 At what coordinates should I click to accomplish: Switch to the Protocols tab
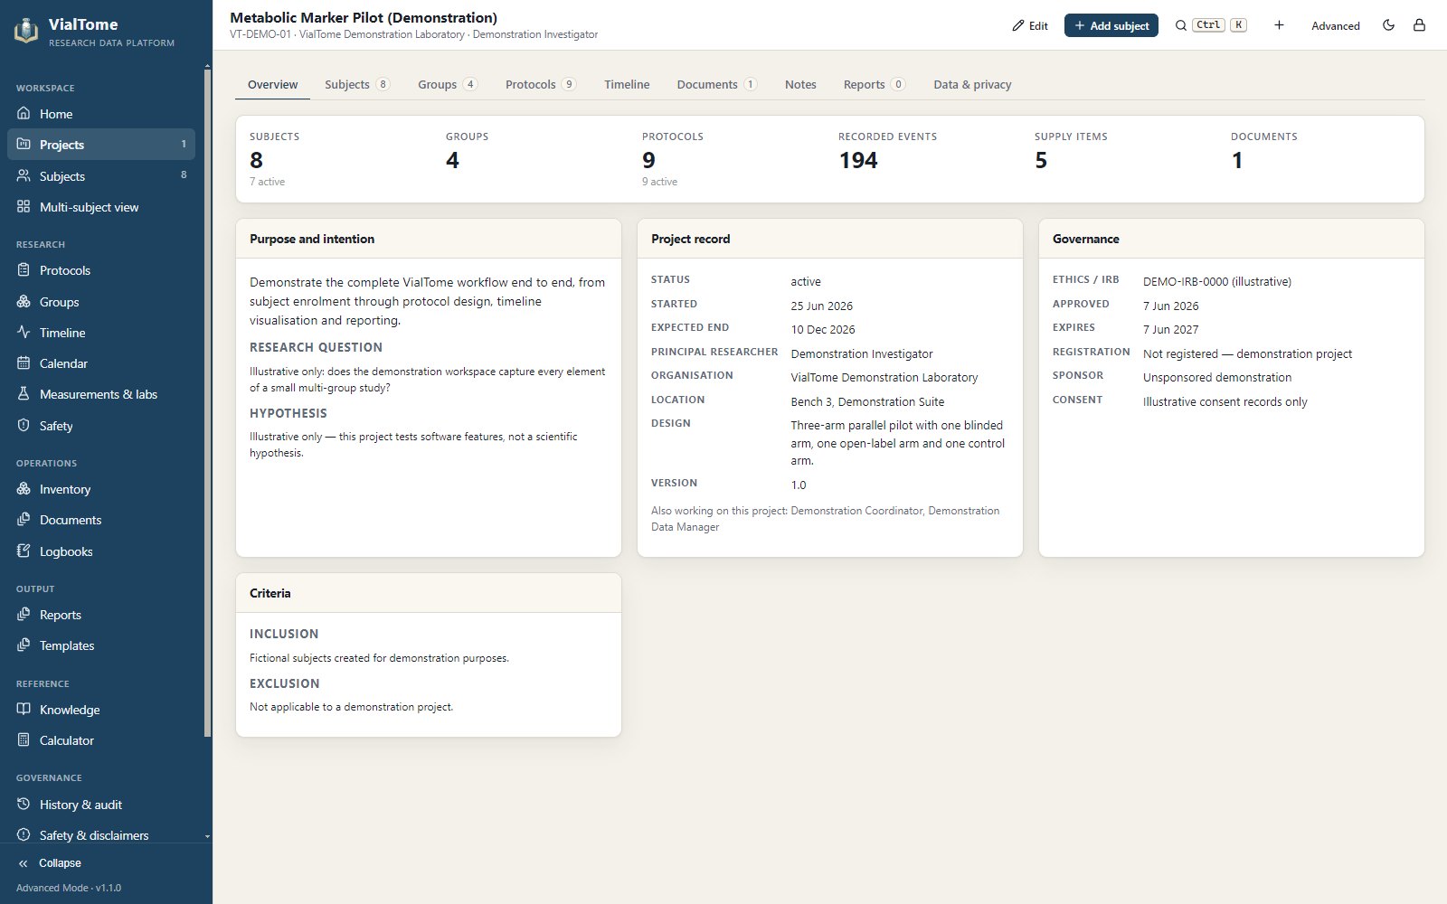[x=540, y=84]
